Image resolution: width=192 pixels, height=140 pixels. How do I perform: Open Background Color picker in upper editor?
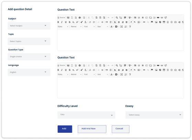[116, 27]
